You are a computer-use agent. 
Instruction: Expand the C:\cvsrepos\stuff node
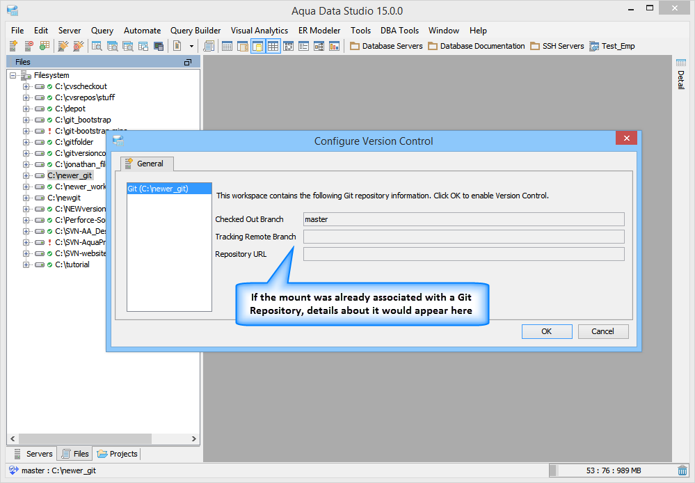point(26,97)
